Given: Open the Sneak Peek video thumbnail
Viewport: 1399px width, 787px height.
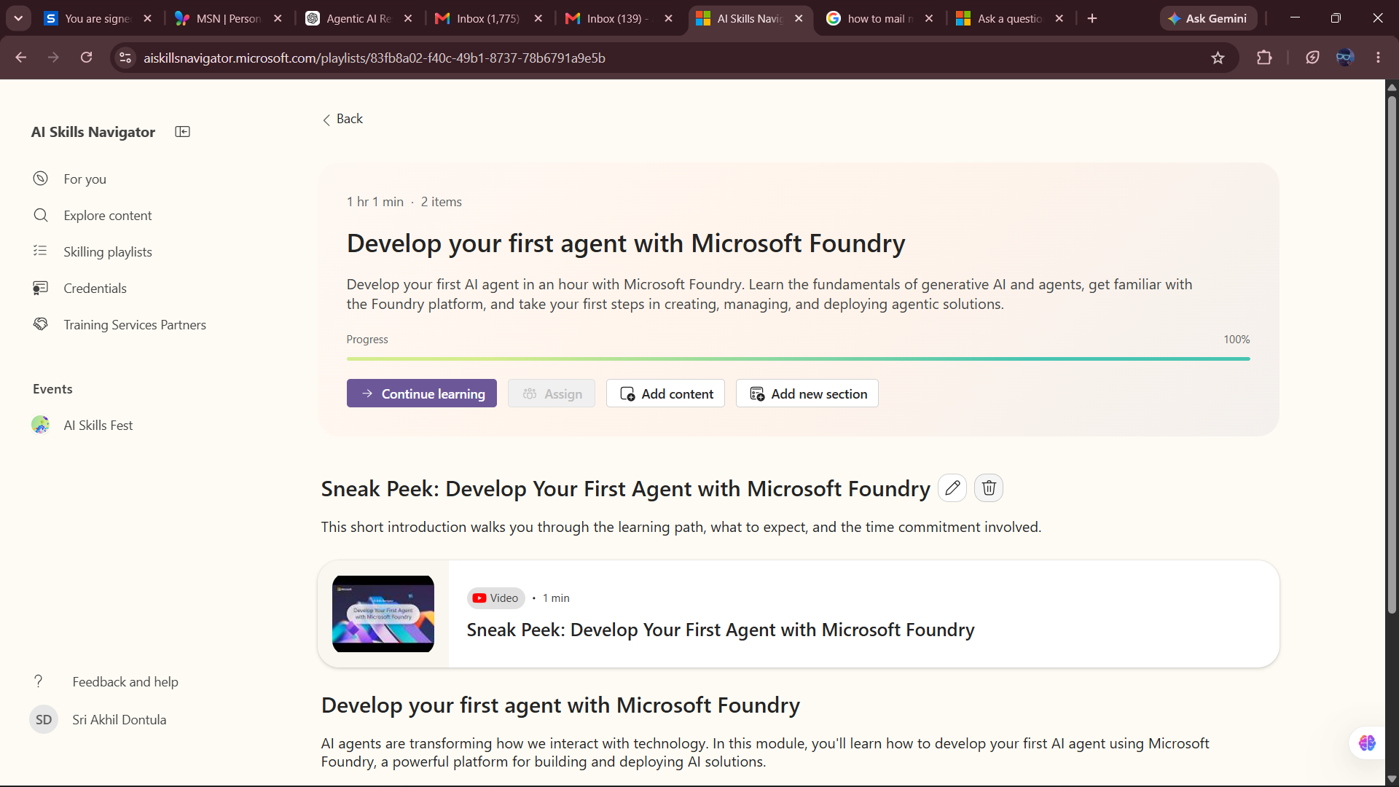Looking at the screenshot, I should tap(383, 614).
